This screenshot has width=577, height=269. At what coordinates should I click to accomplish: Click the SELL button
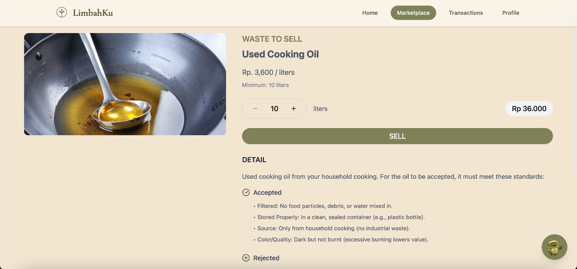tap(397, 136)
